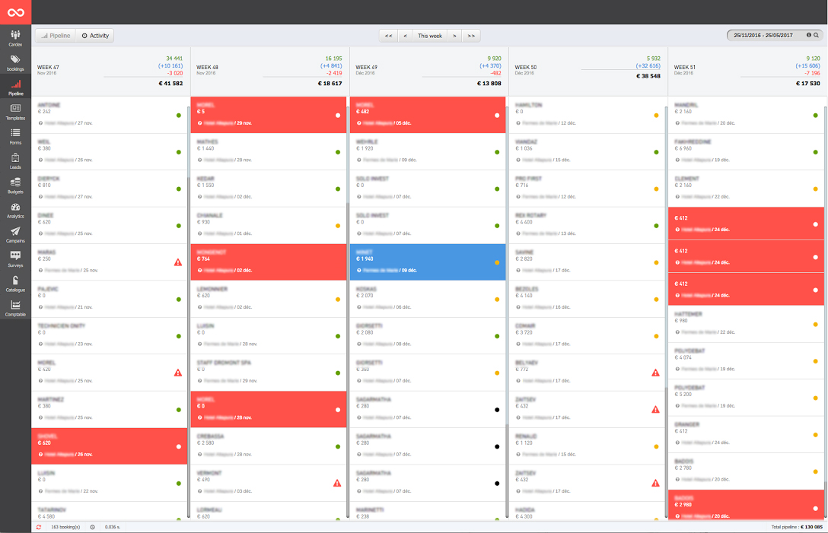Open the red MOREL €5 booking card
Viewport: 828px width, 533px height.
[x=268, y=115]
